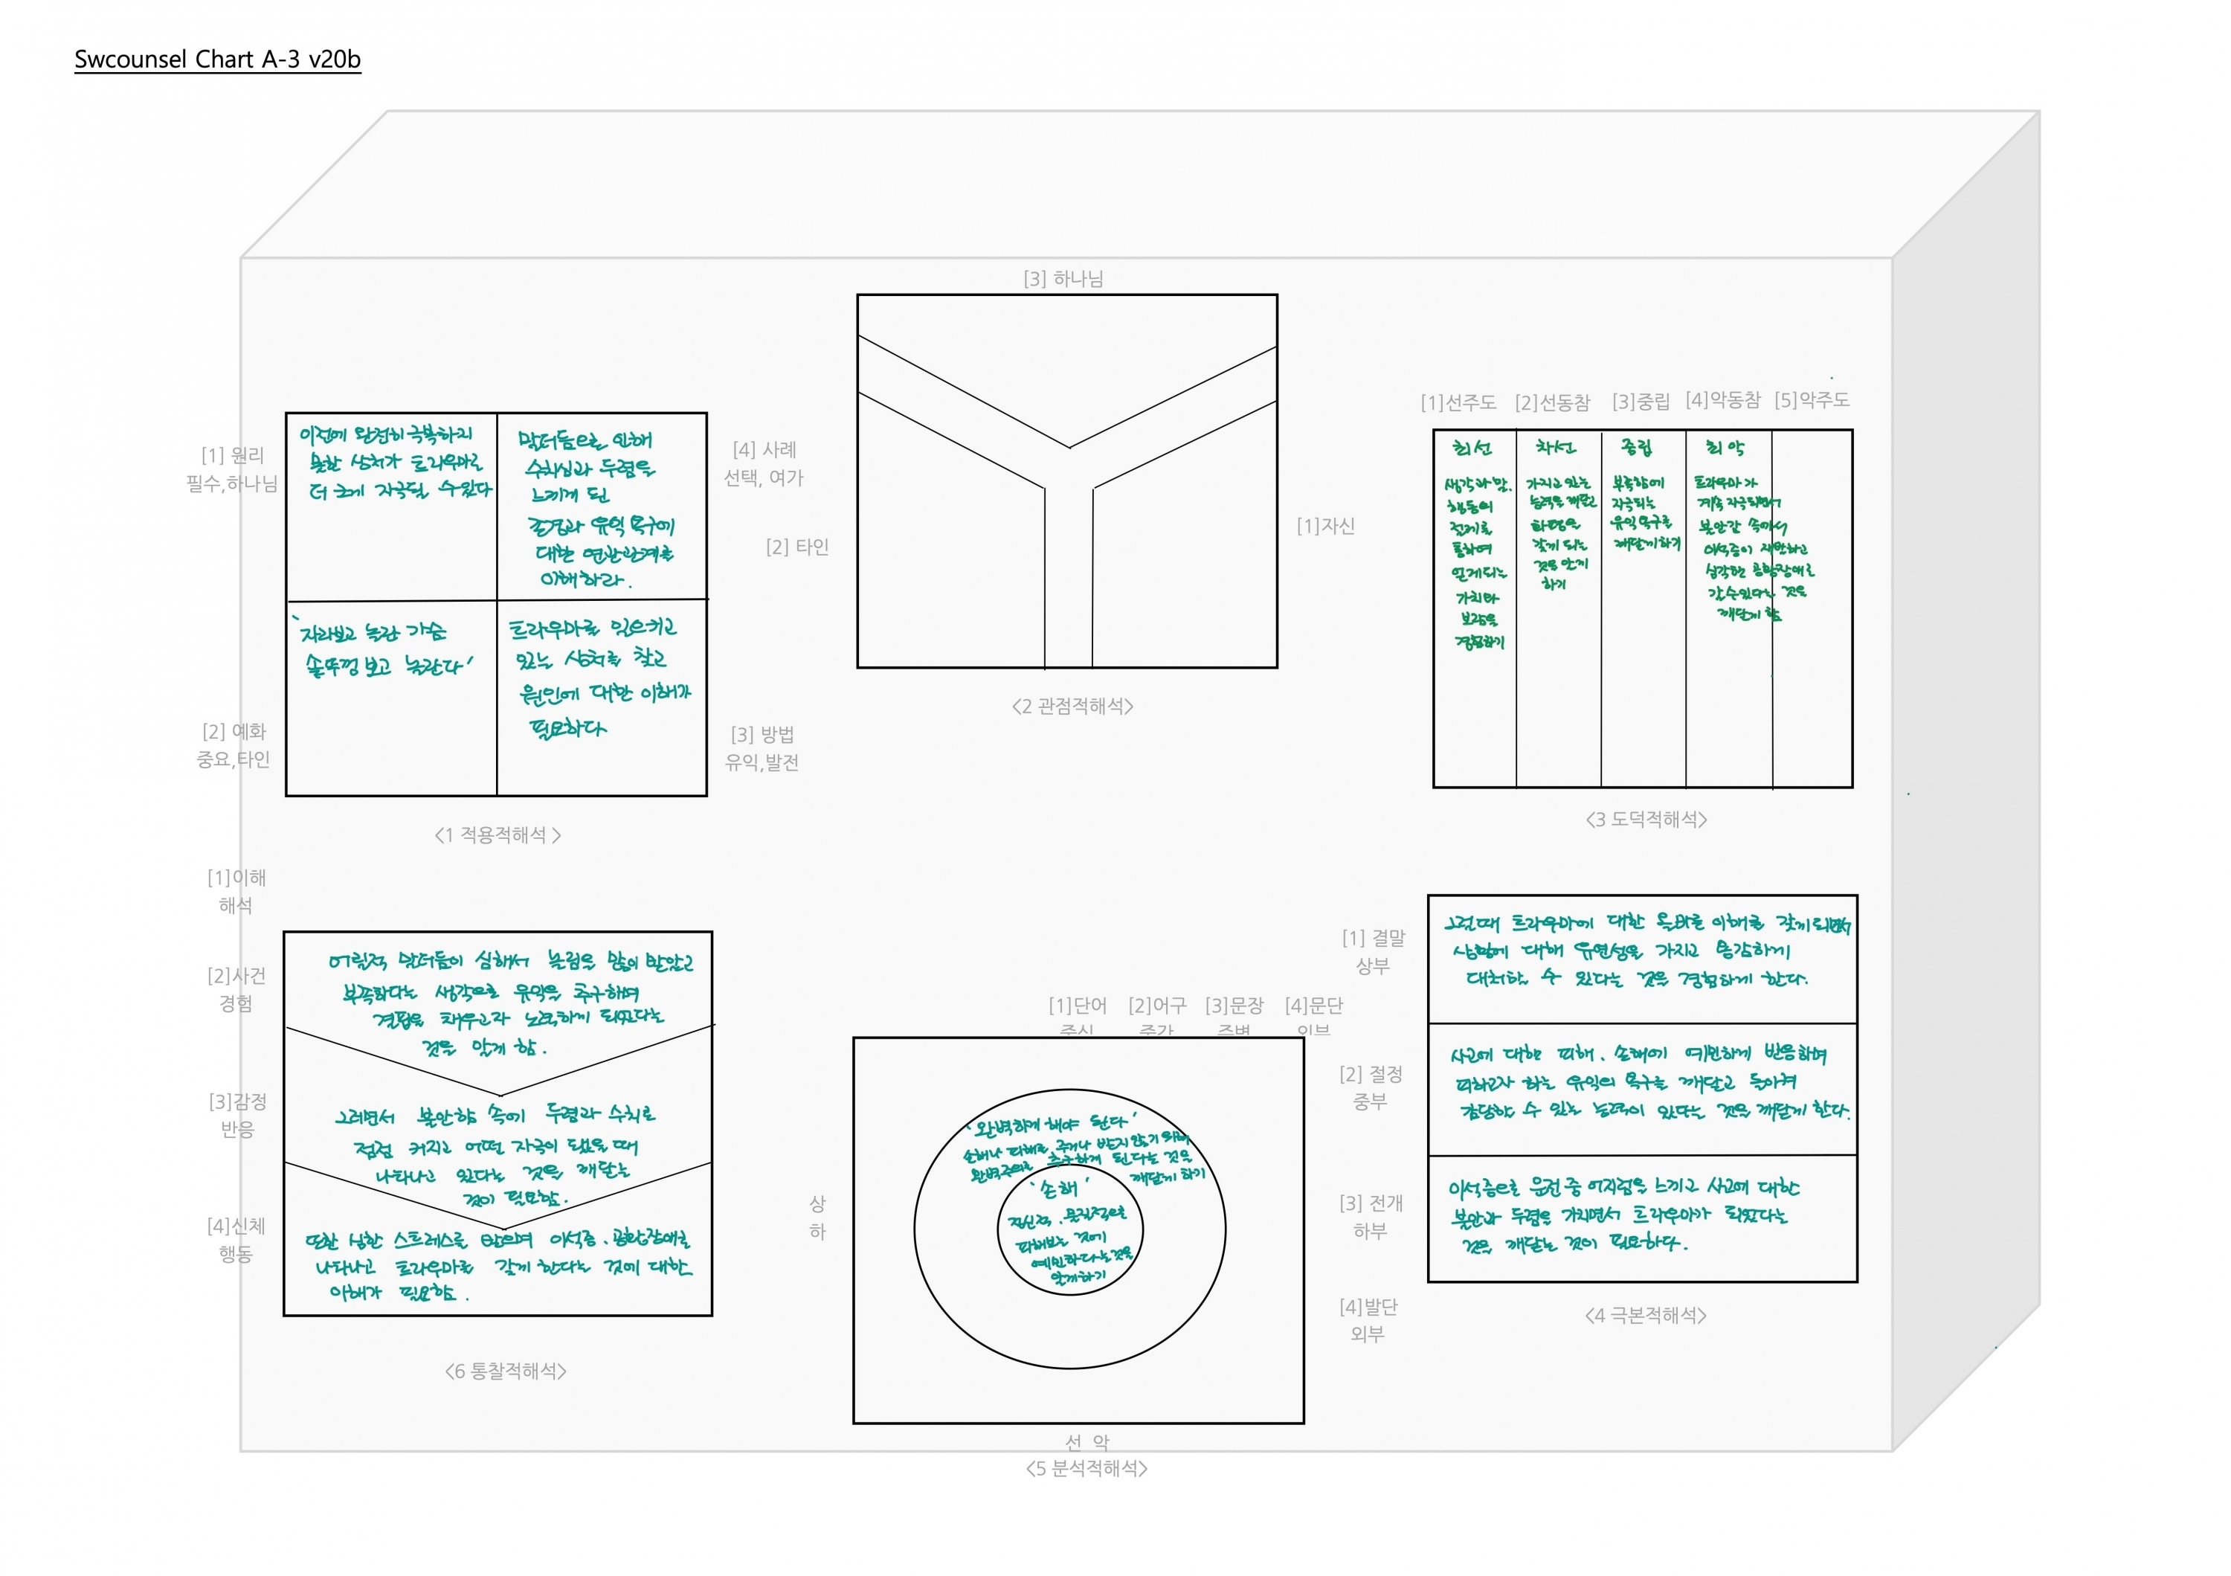Select the [1]자신 label
2231x1576 pixels.
[1325, 526]
